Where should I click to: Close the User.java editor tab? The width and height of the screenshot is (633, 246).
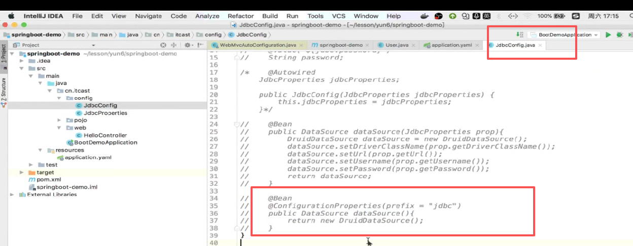coord(413,45)
